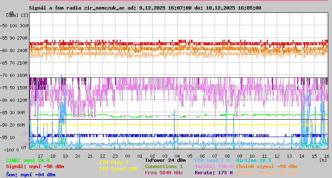The height and width of the screenshot is (178, 332).
Task: Click the 'Freq 5840 MHz' legend text
Action: pos(164,173)
